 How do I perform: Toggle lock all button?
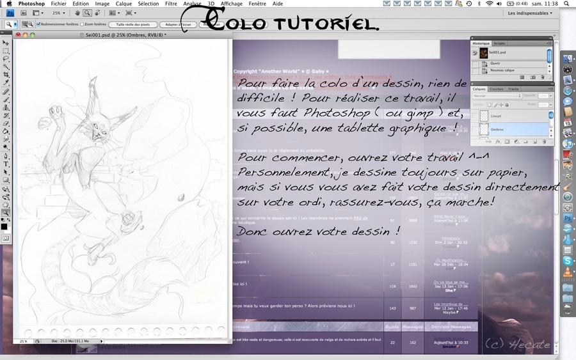(507, 105)
